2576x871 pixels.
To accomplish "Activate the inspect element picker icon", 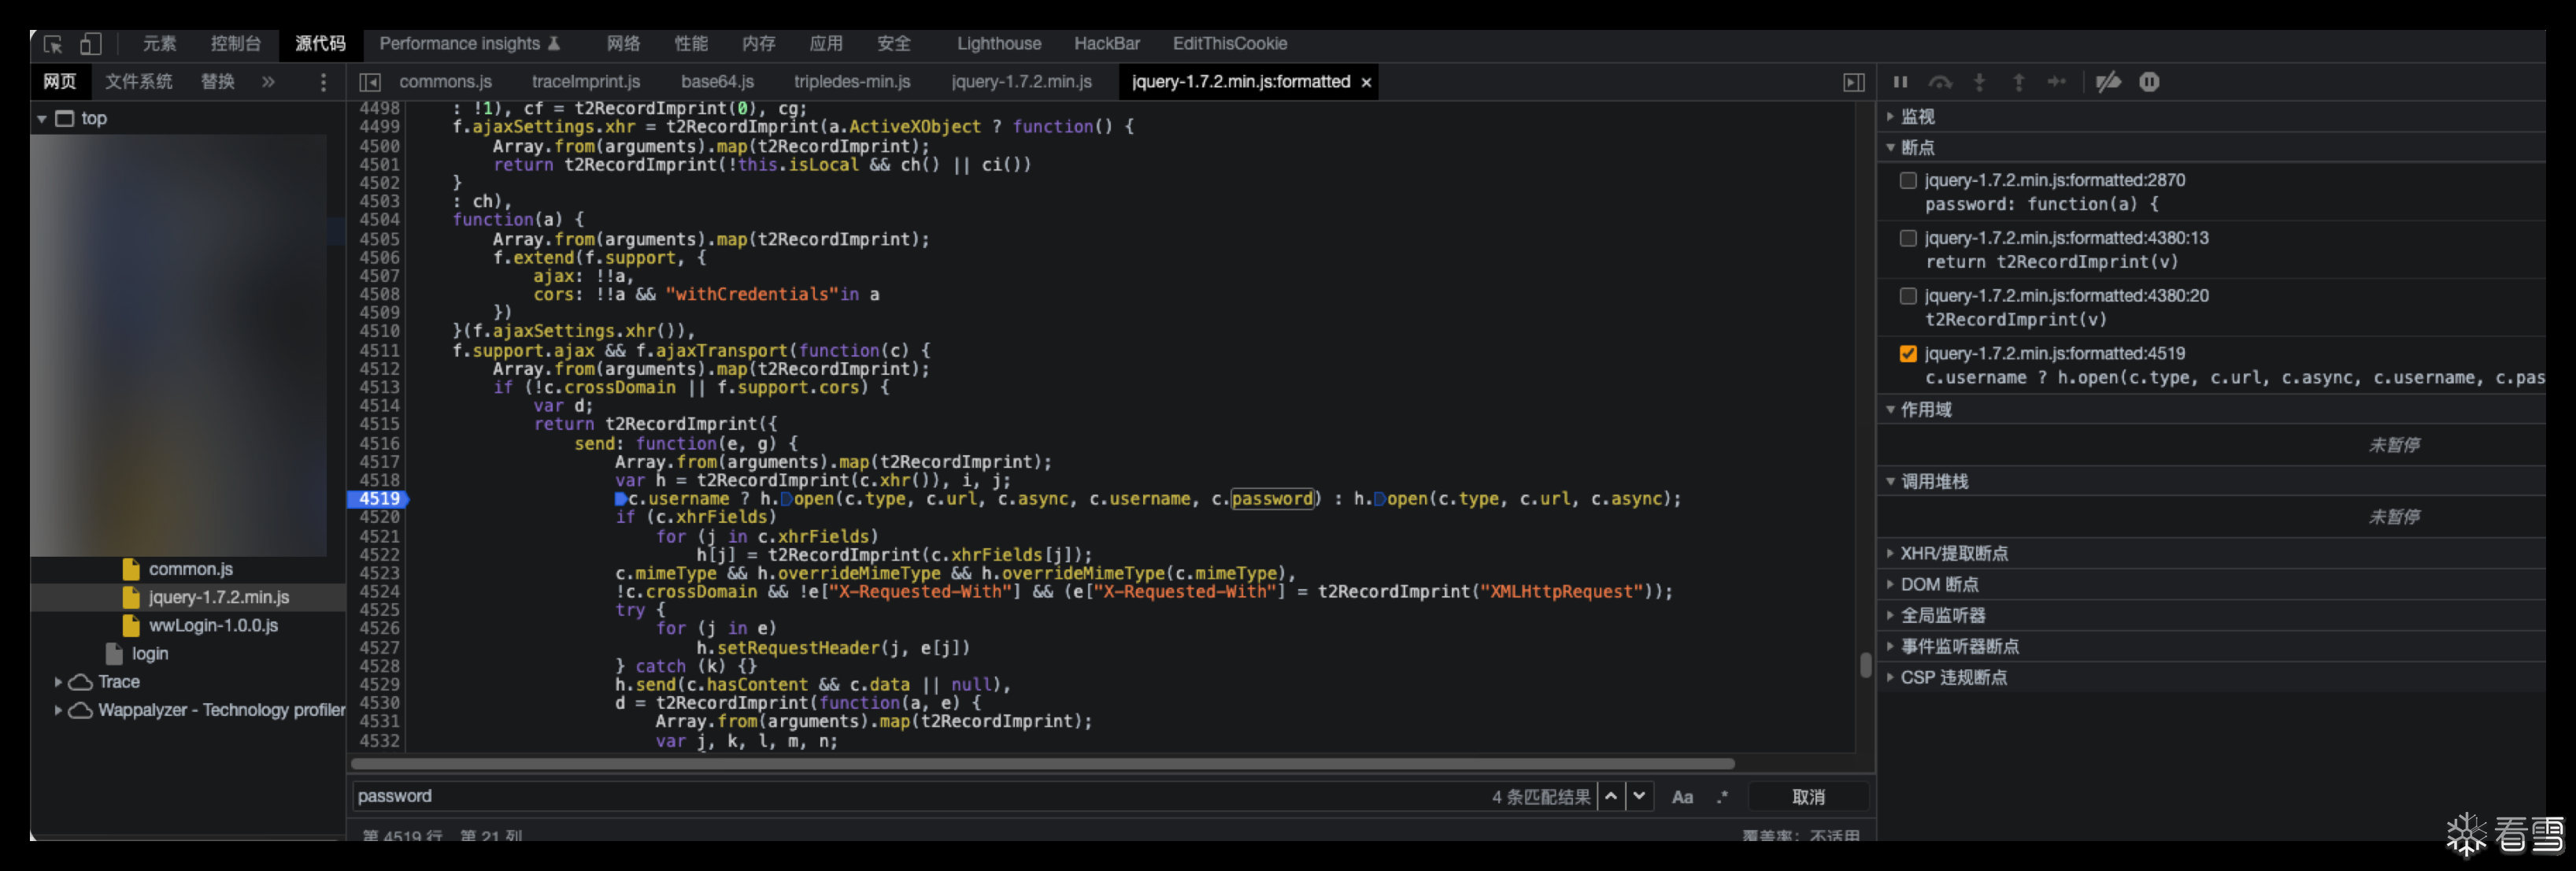I will pyautogui.click(x=53, y=44).
